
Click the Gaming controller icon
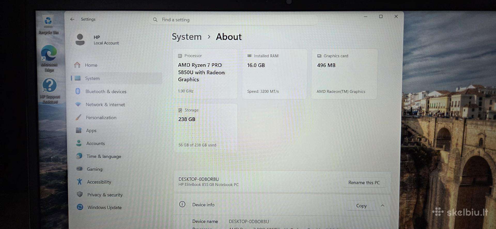[x=79, y=169]
